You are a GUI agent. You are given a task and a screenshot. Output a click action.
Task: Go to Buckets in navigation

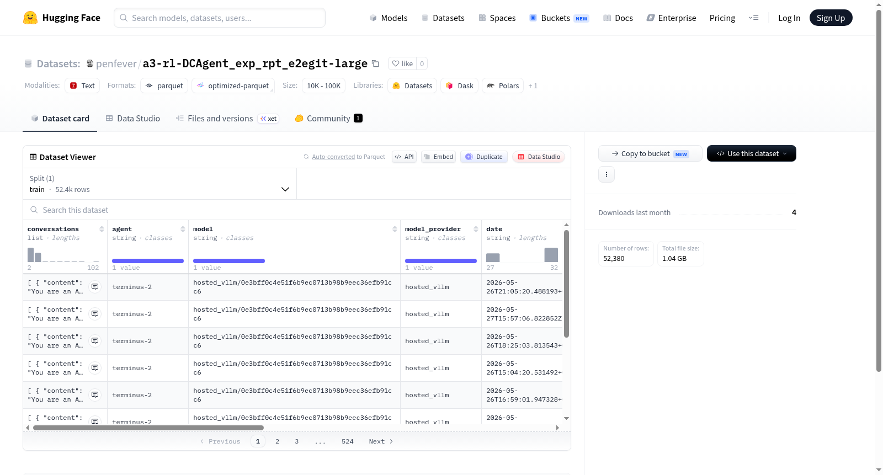pos(559,18)
